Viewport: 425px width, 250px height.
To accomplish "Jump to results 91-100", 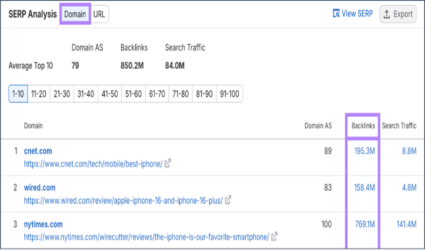I will click(229, 94).
